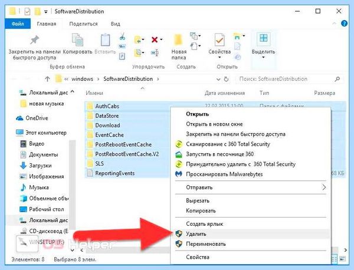
Task: Click the Move to folder icon
Action: coord(137,40)
